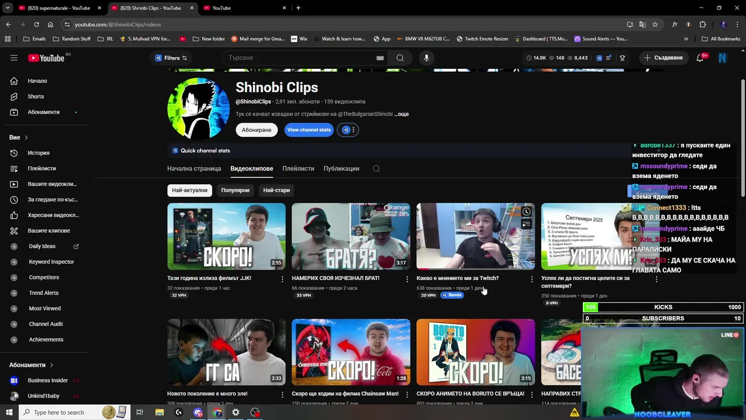
Task: Click the vidIQ logo in stats bar
Action: click(599, 58)
